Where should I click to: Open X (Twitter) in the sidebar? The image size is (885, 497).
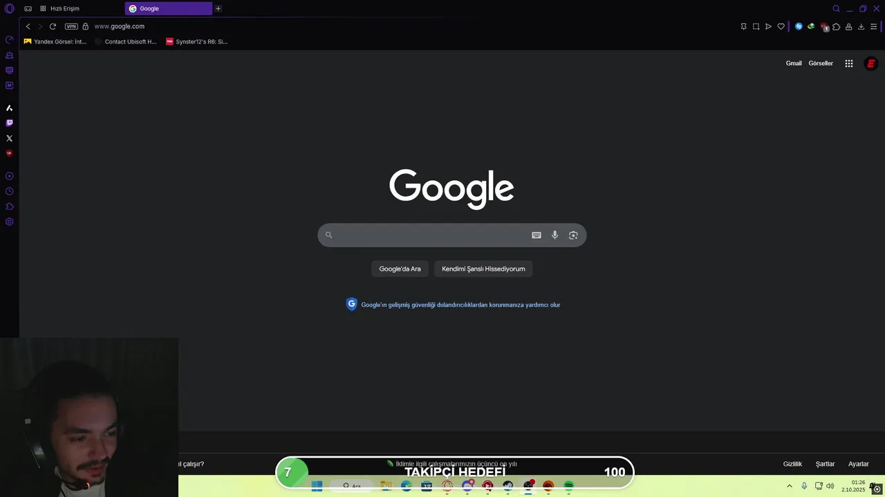(9, 138)
